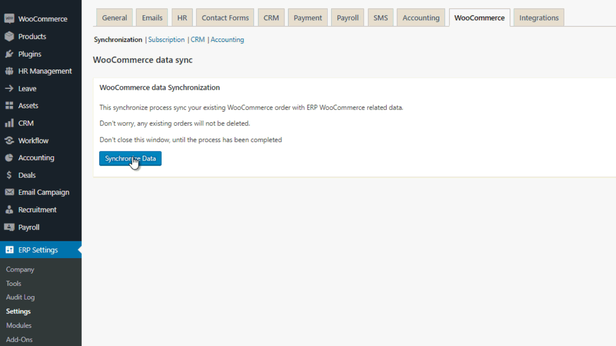
Task: Click the sentence starting 'This synchronize process sync'
Action: tap(251, 108)
